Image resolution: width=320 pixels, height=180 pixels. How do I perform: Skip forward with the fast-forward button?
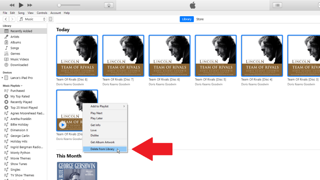pyautogui.click(x=30, y=5)
